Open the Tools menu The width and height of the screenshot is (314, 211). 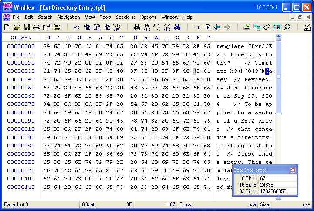tap(105, 17)
